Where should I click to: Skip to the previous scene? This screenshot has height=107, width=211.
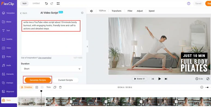click(153, 79)
